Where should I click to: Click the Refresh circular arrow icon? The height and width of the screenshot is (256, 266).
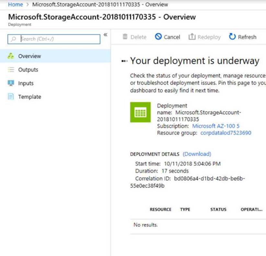click(232, 37)
